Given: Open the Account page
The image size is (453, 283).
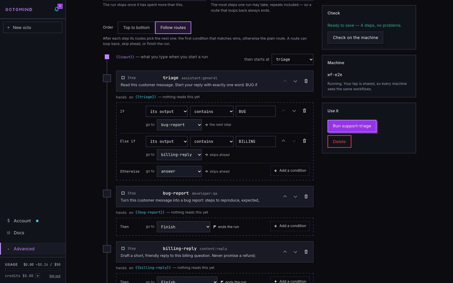Looking at the screenshot, I should [33, 221].
